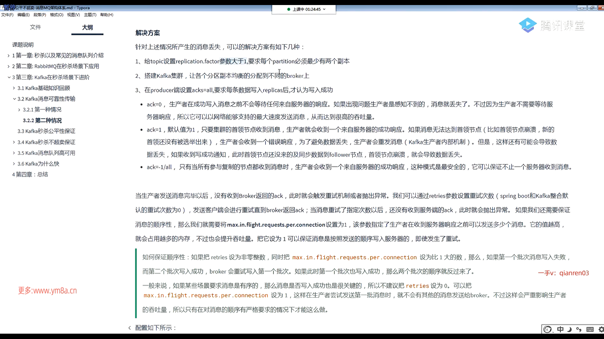Toggle Chinese punctuation mode icon
The image size is (604, 339).
click(x=579, y=329)
